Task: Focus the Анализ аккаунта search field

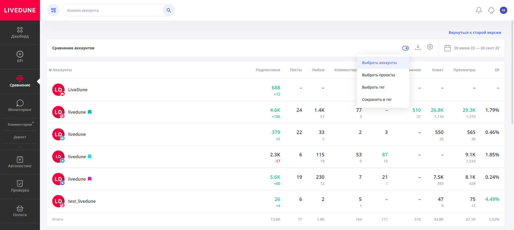Action: (x=112, y=10)
